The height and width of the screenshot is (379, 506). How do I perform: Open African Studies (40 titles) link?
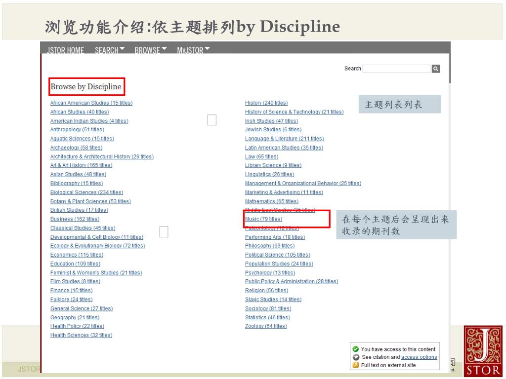pos(80,112)
